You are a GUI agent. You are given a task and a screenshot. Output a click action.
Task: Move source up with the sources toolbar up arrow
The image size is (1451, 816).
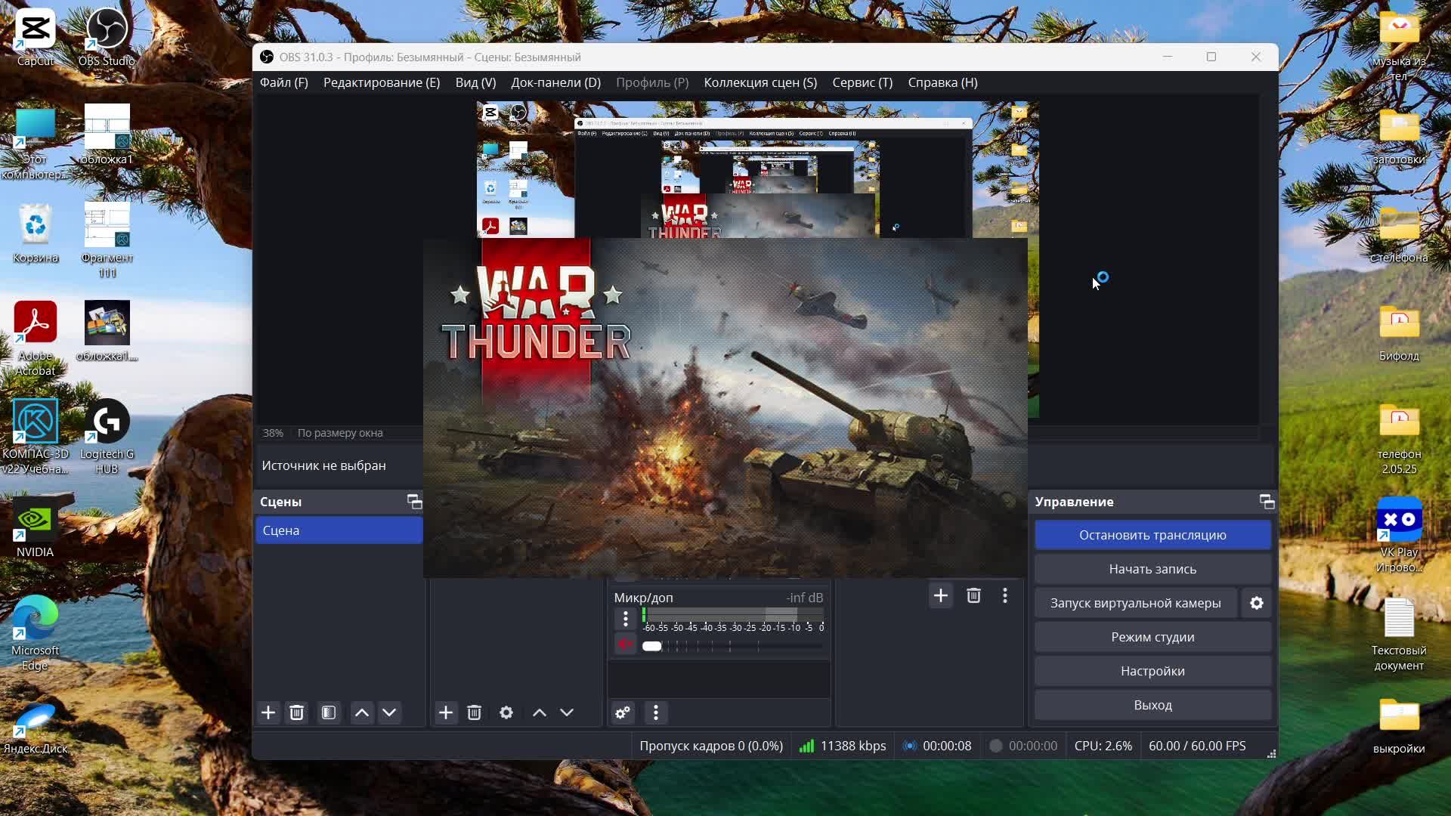540,712
